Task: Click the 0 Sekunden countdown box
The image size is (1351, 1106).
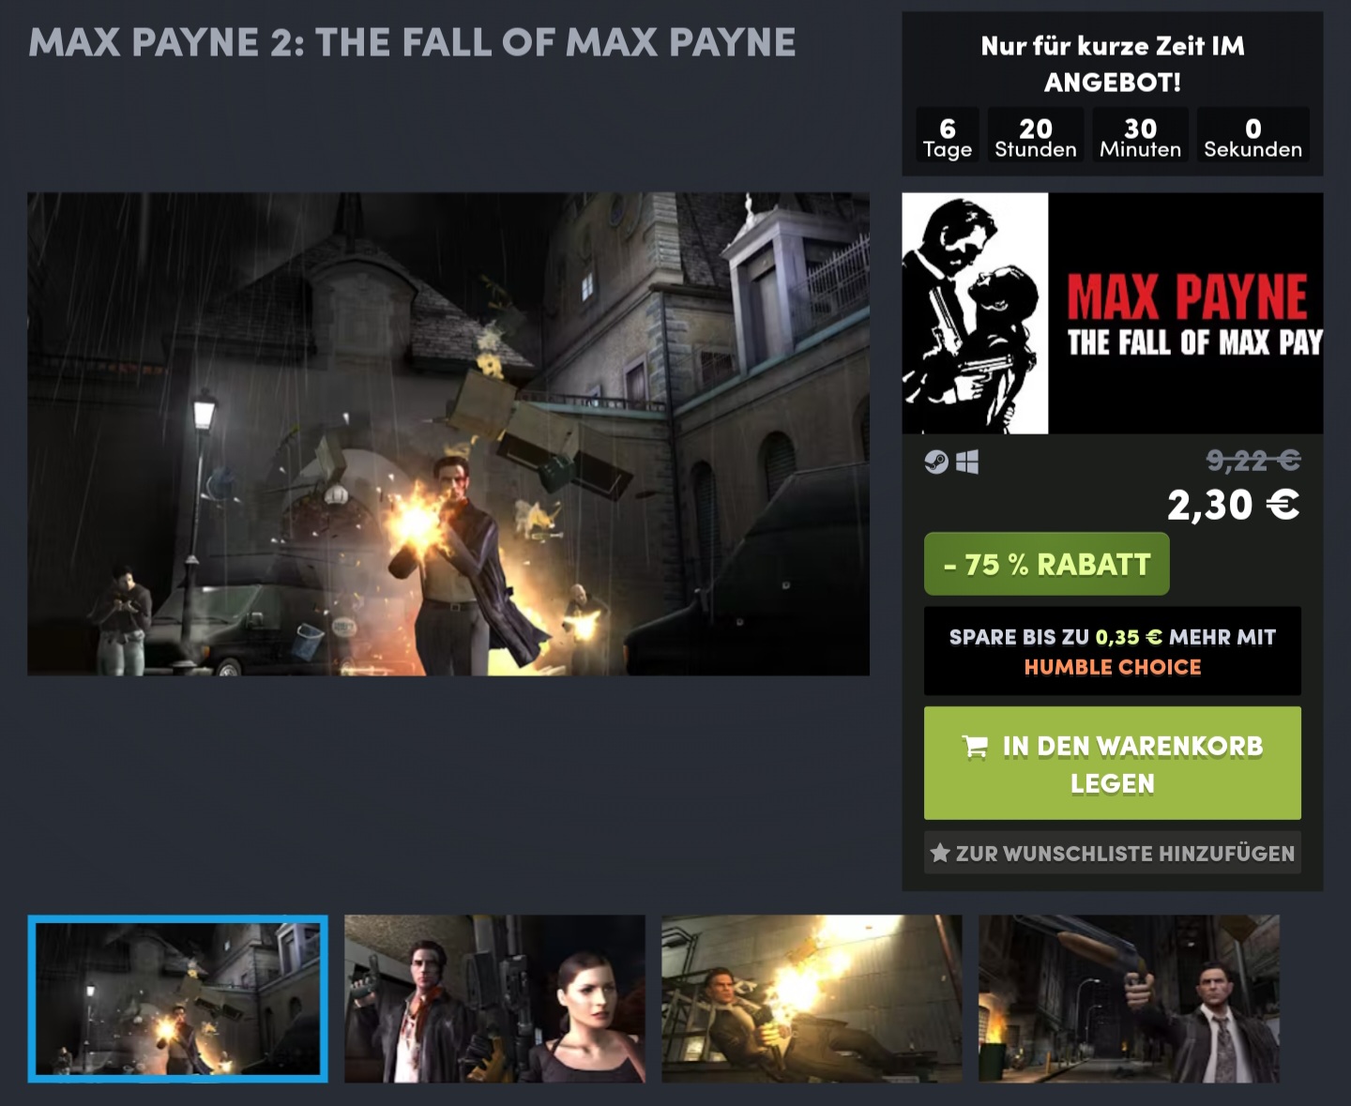Action: pos(1253,137)
